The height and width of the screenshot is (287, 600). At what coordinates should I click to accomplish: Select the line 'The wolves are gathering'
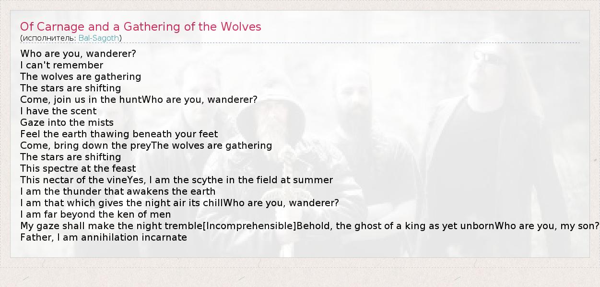(x=81, y=77)
